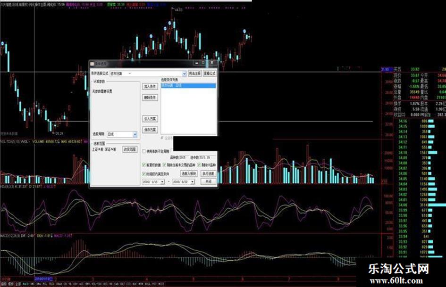Click the 执行选股 button
The height and width of the screenshot is (287, 446).
pos(208,173)
